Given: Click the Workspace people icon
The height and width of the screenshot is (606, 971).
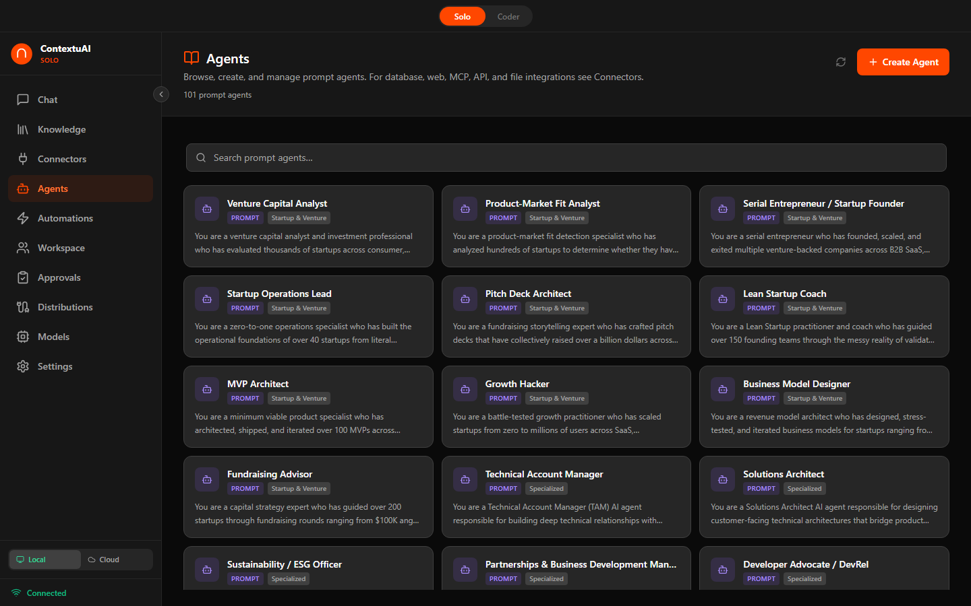Looking at the screenshot, I should pyautogui.click(x=23, y=248).
